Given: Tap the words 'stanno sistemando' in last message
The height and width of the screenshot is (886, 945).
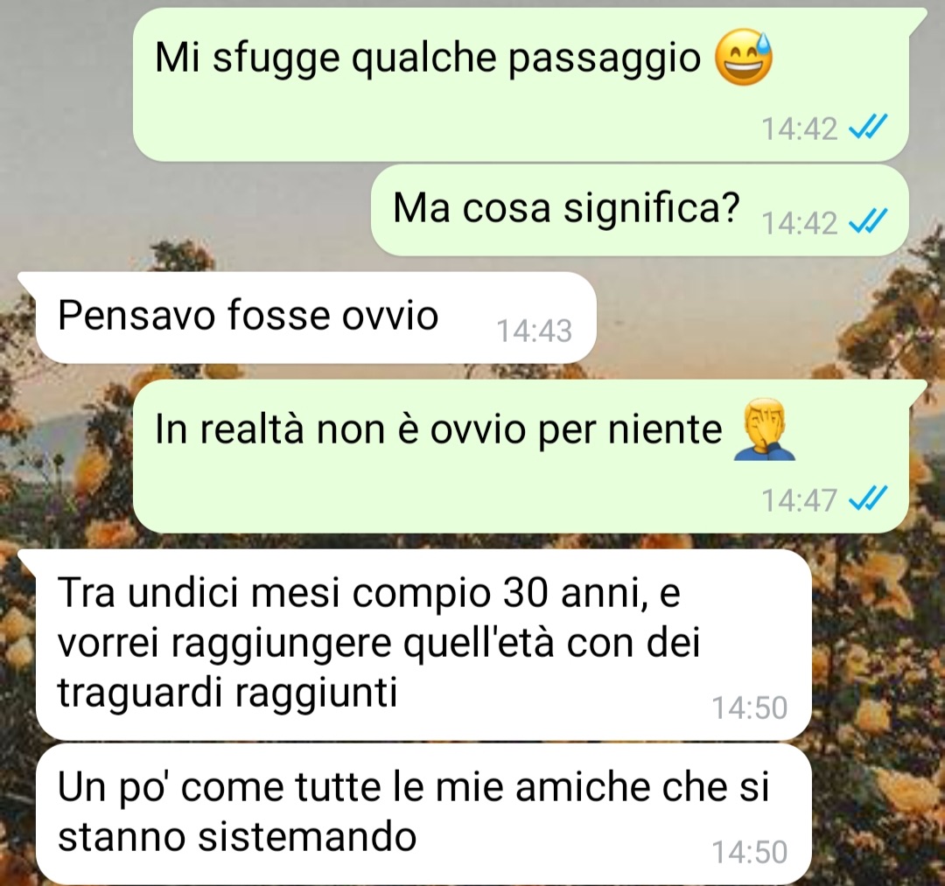Looking at the screenshot, I should 237,836.
